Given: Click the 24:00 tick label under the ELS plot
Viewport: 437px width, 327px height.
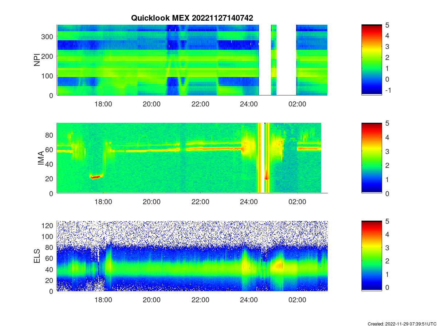Looking at the screenshot, I should 249,300.
